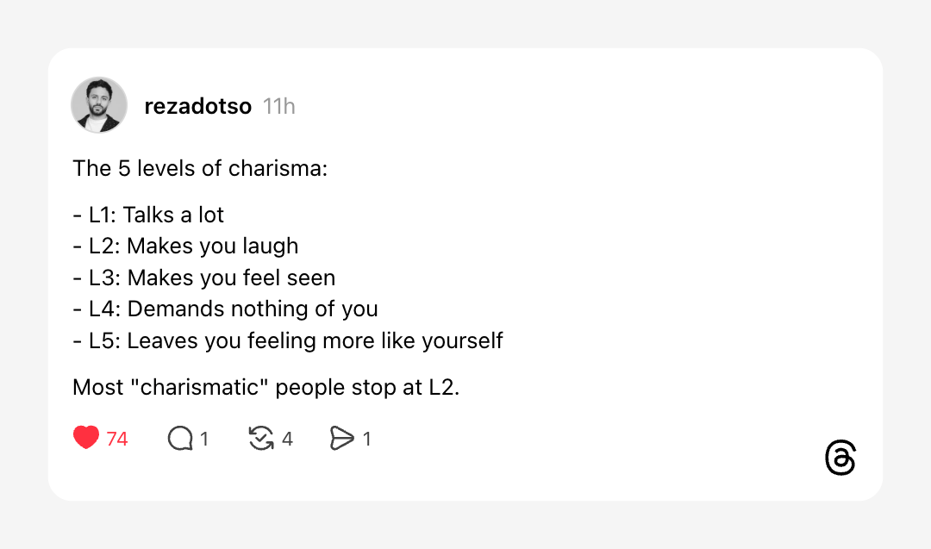Visit the rezadotso username link
Image resolution: width=931 pixels, height=549 pixels.
coord(197,106)
